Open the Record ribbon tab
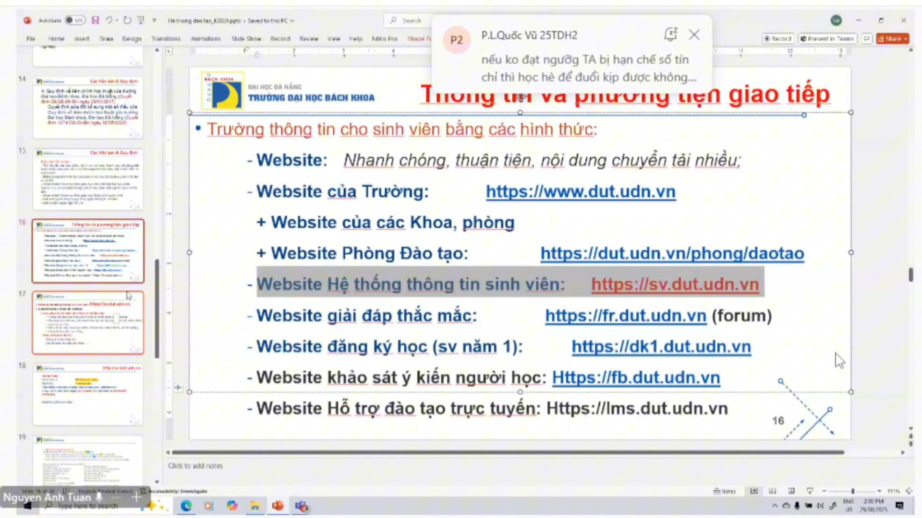The image size is (922, 518). tap(280, 38)
